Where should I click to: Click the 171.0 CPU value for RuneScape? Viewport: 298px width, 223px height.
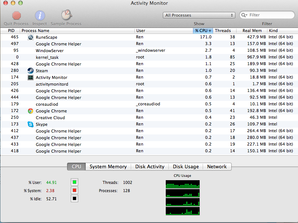coord(206,37)
